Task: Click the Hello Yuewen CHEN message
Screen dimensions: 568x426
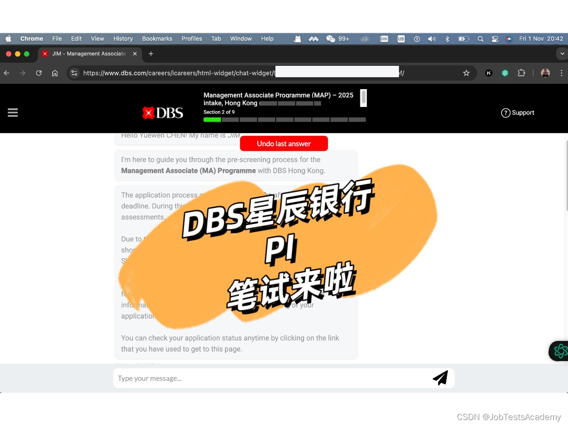Action: coord(181,136)
